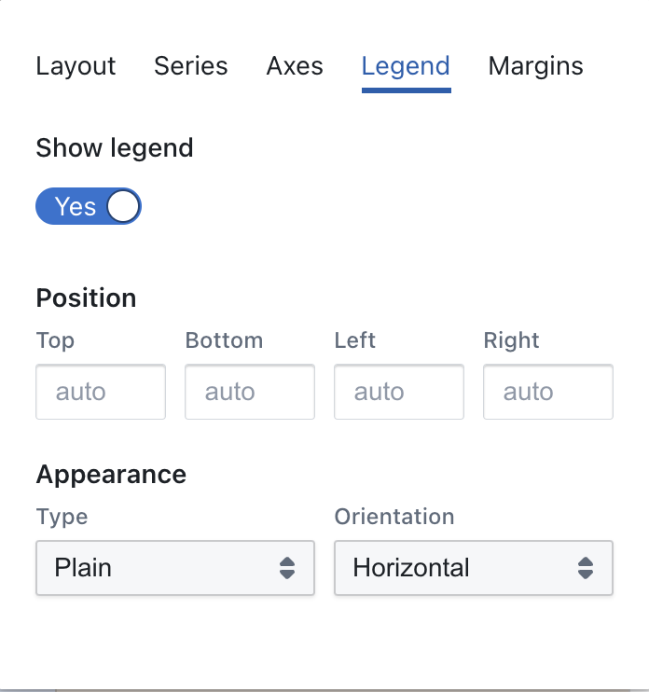Open the Margins tab

point(535,67)
